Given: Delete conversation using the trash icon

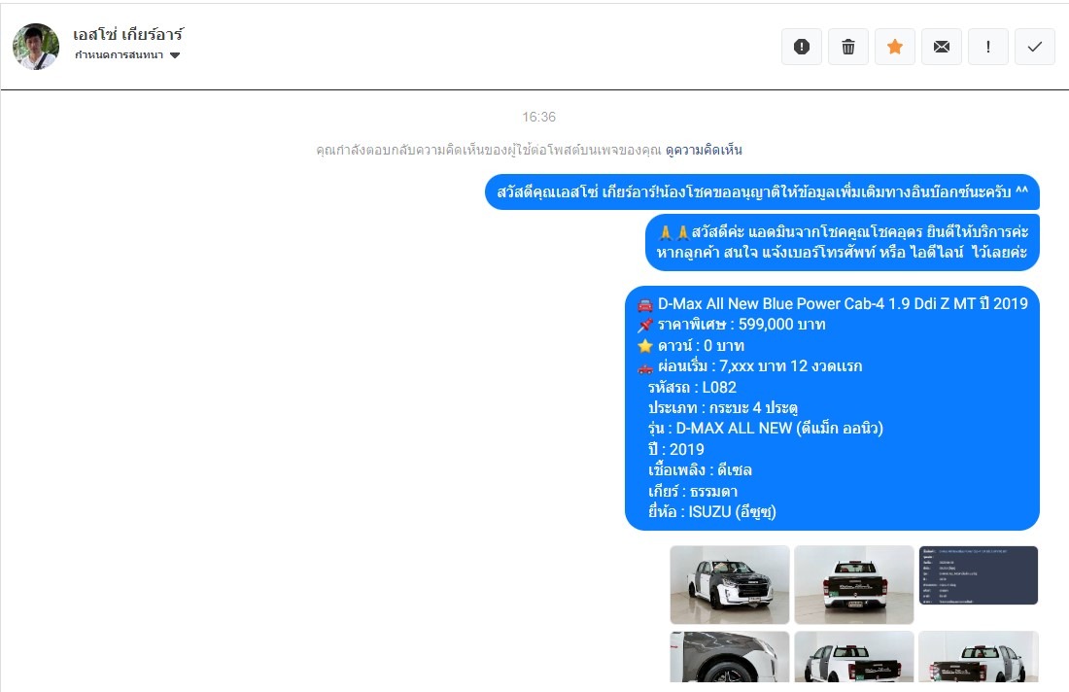Looking at the screenshot, I should pos(848,47).
